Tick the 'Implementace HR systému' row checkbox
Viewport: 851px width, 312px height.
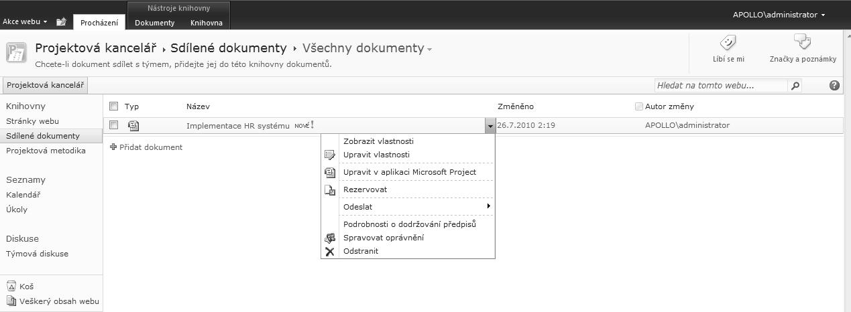(x=114, y=125)
